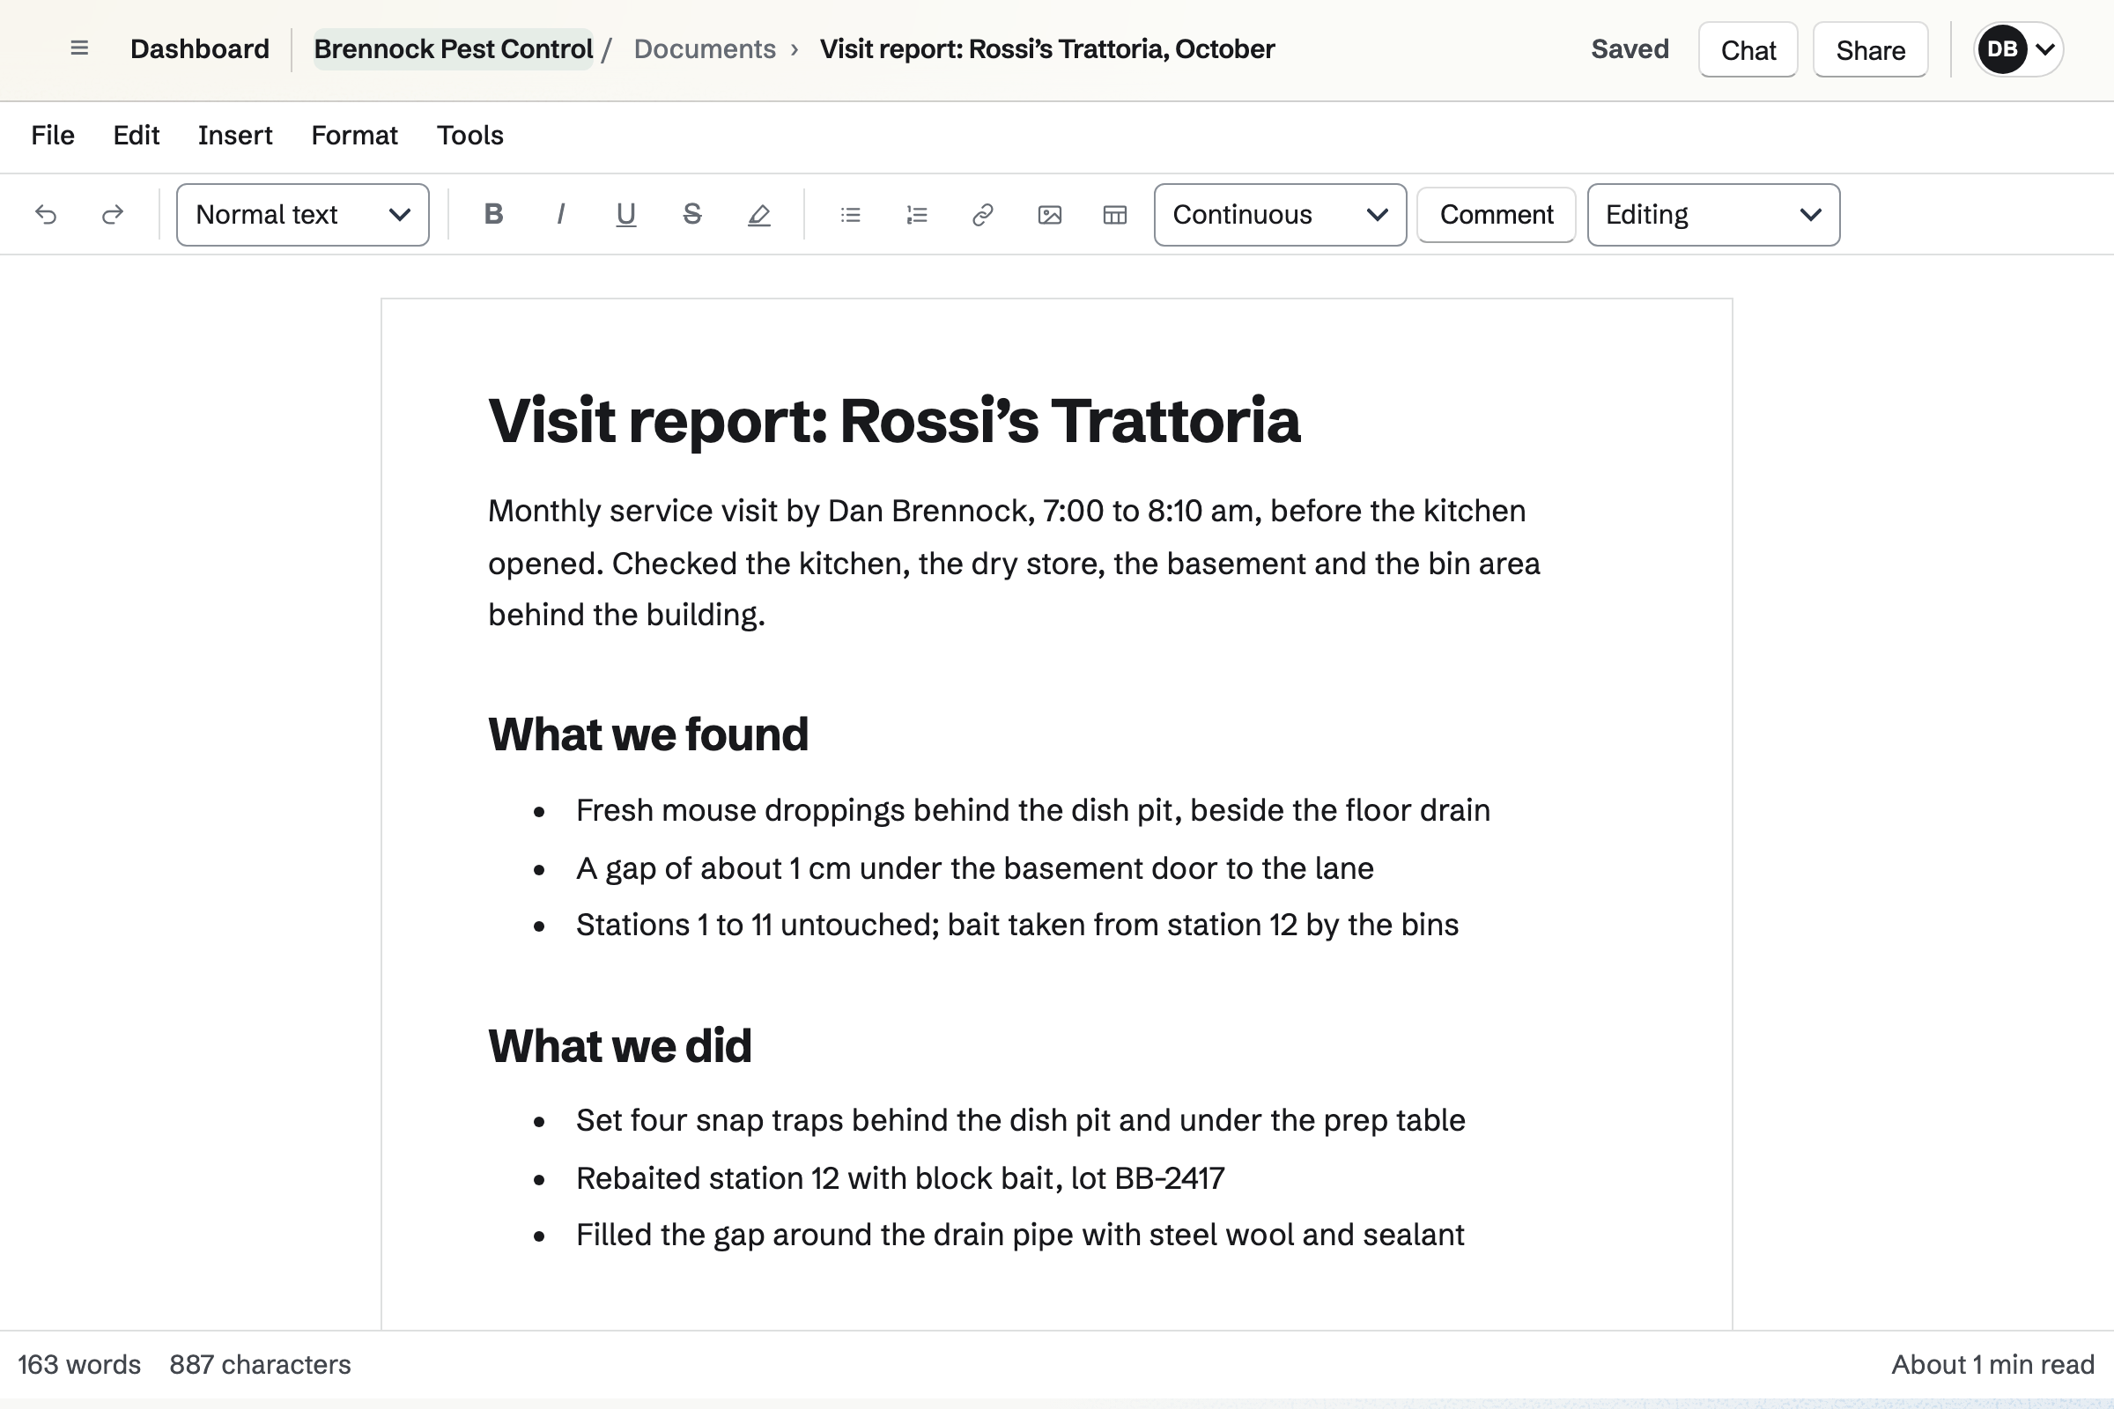This screenshot has width=2114, height=1409.
Task: Redo the last undone edit
Action: click(x=113, y=215)
